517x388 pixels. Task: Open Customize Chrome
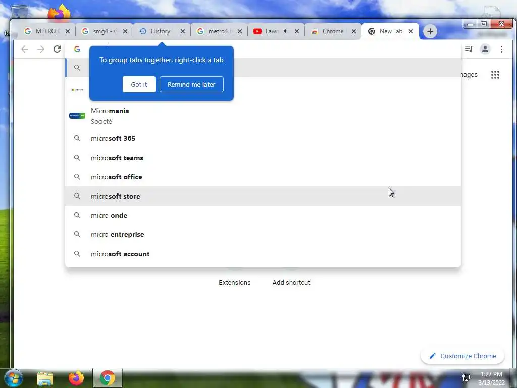coord(462,356)
